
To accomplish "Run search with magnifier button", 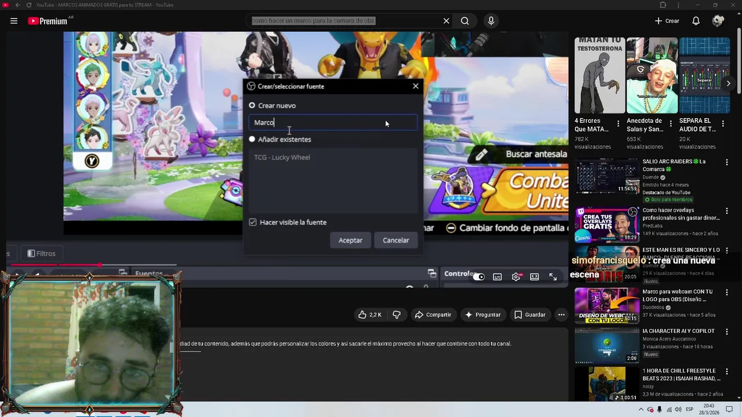I will click(465, 21).
